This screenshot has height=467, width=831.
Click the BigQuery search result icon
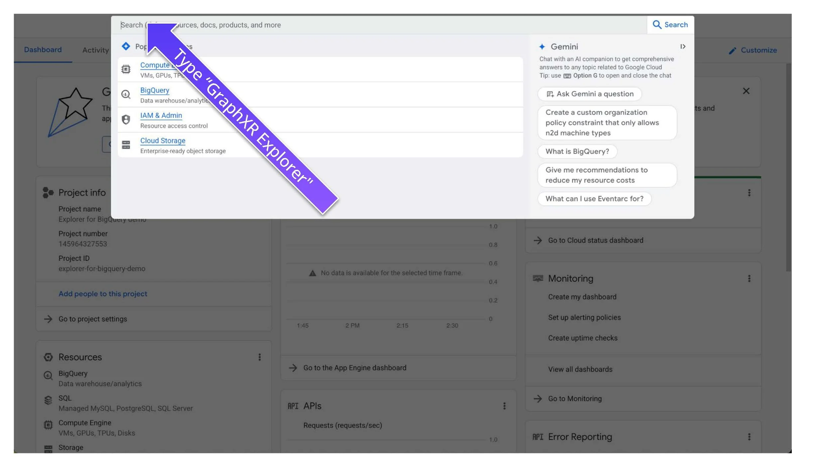(x=126, y=95)
